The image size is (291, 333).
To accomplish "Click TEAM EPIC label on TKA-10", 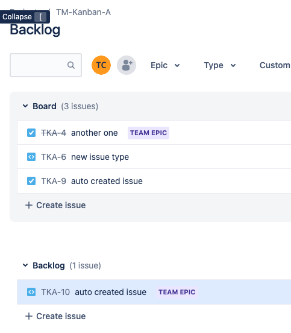I will [x=177, y=292].
